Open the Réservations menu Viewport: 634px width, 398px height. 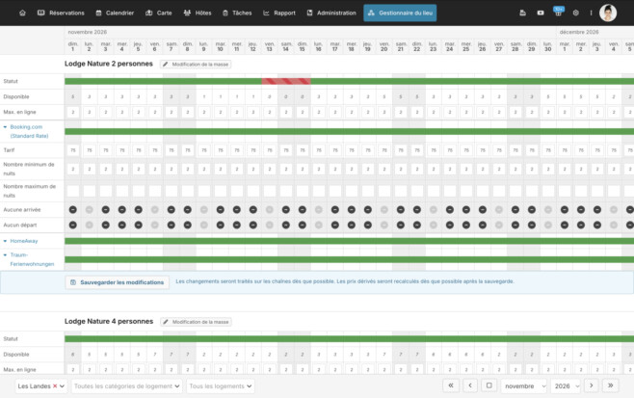pos(61,13)
